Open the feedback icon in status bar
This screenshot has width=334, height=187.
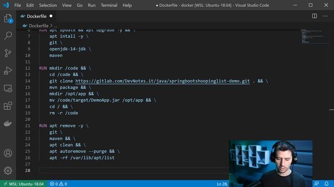[x=317, y=183]
